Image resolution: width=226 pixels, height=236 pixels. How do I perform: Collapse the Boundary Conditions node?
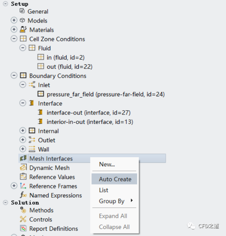(14, 76)
